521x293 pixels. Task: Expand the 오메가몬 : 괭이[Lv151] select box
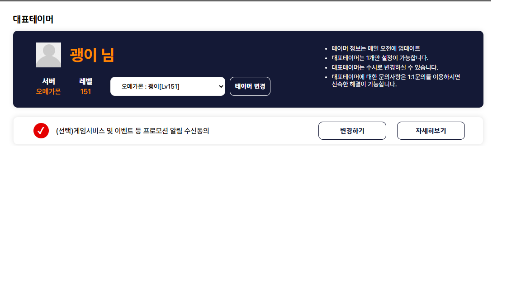167,86
